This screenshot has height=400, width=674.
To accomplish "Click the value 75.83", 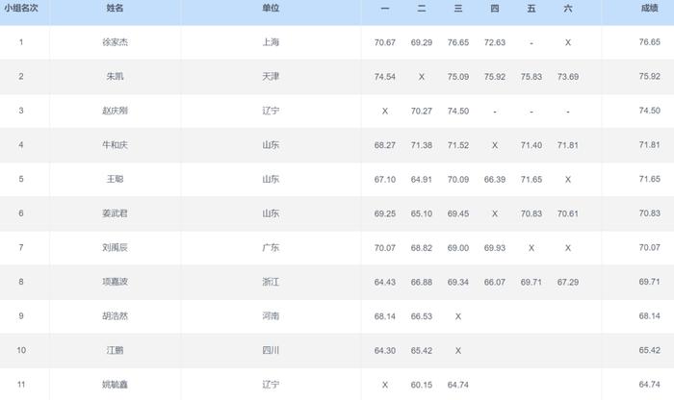I will pyautogui.click(x=531, y=77).
